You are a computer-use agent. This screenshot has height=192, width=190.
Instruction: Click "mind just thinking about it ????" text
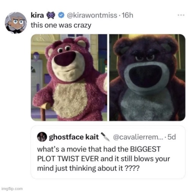pos(88,168)
